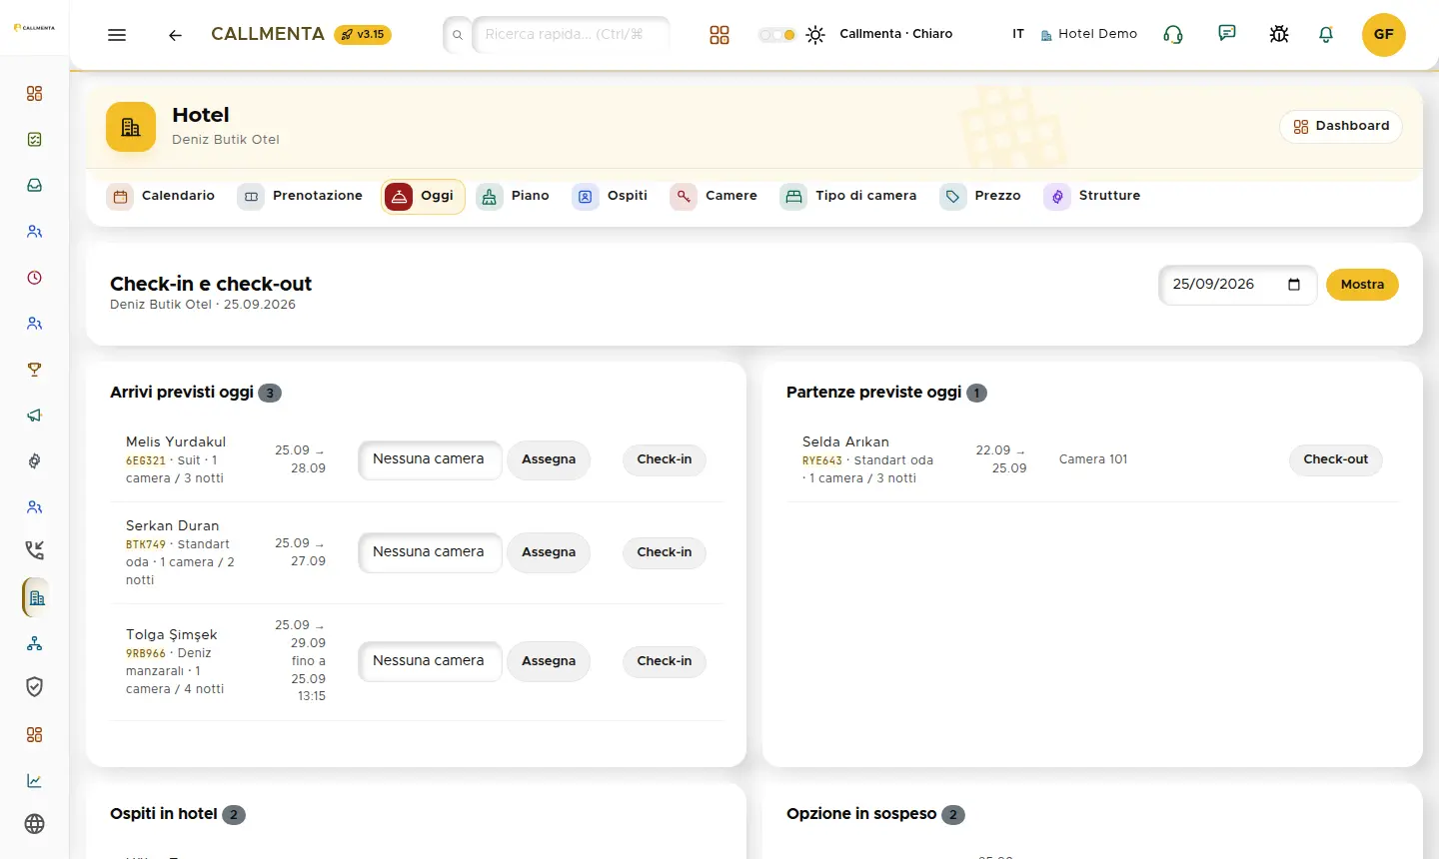Image resolution: width=1439 pixels, height=859 pixels.
Task: Open the Piano tab
Action: pyautogui.click(x=514, y=196)
